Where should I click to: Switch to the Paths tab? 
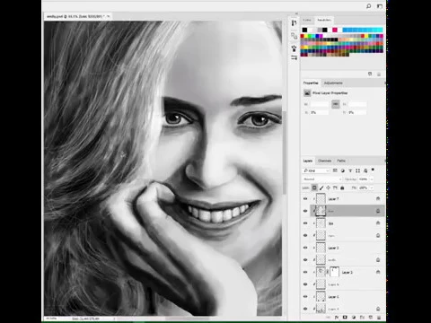[x=341, y=161]
